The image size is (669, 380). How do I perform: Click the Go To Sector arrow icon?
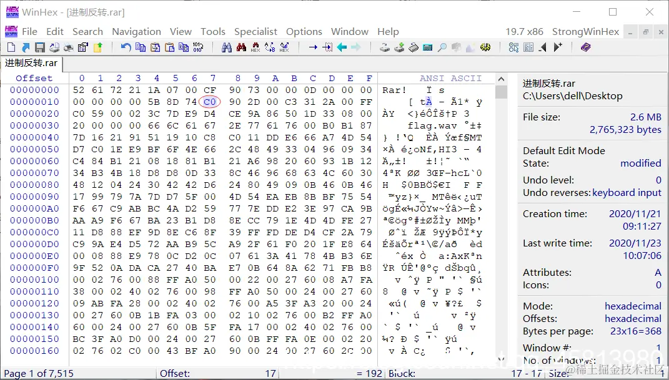click(327, 47)
